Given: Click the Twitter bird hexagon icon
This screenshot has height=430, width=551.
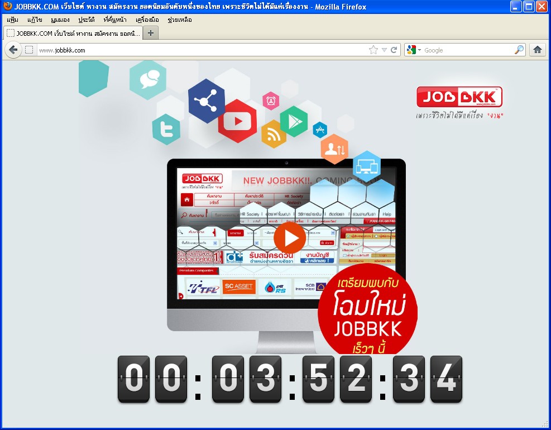Looking at the screenshot, I should [x=166, y=129].
